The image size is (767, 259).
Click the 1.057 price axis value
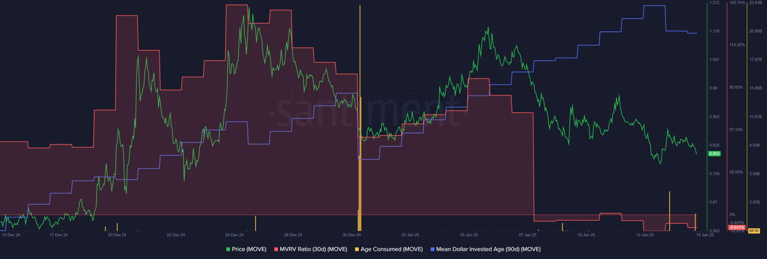point(714,59)
